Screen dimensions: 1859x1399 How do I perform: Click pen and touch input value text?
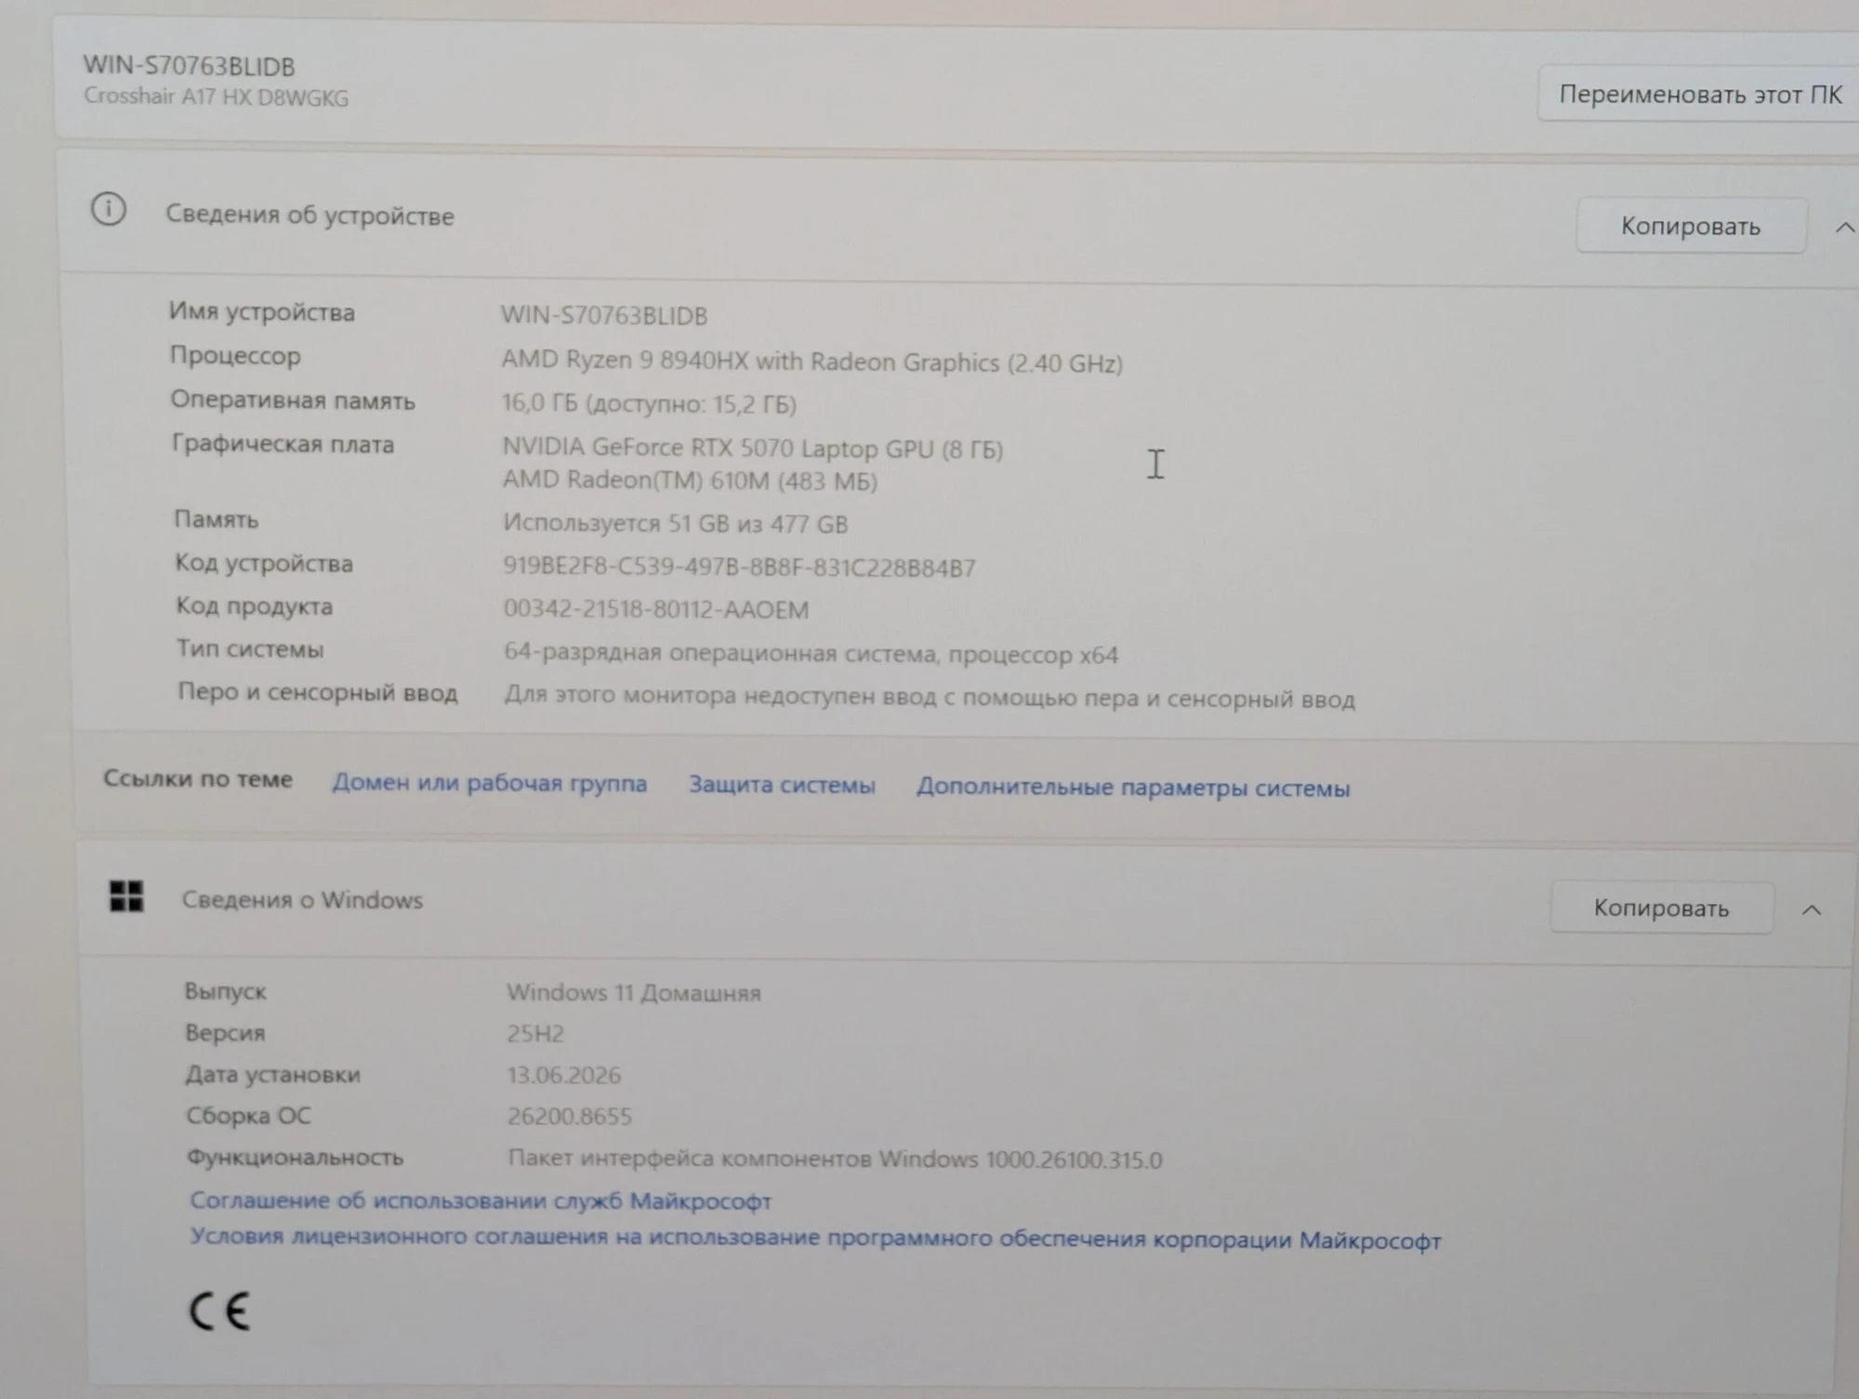[929, 698]
